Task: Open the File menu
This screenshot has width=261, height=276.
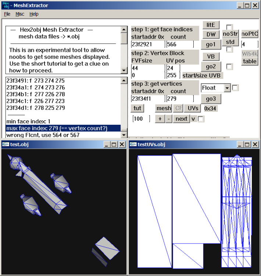Action: [7, 14]
